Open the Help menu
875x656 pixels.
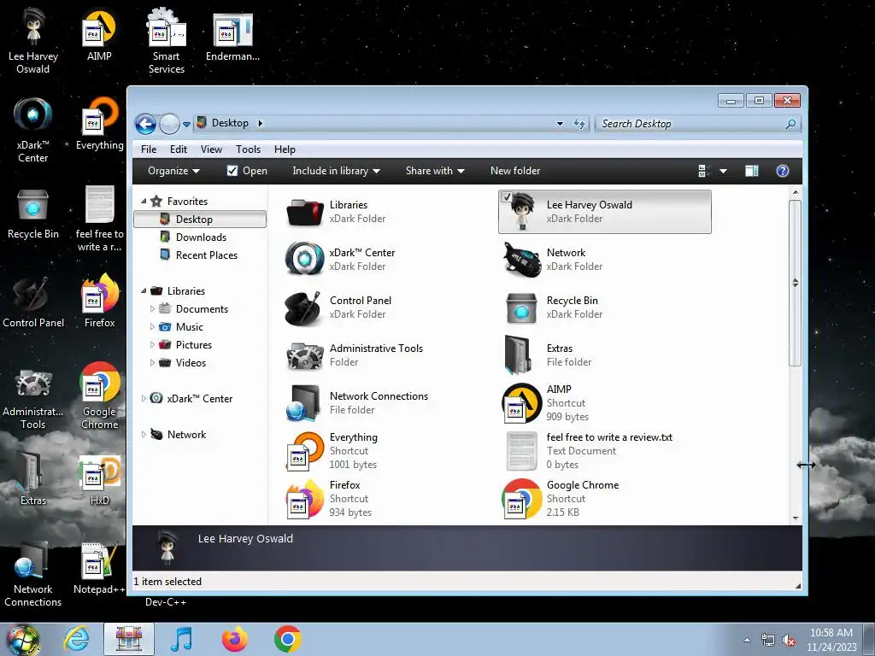(285, 149)
